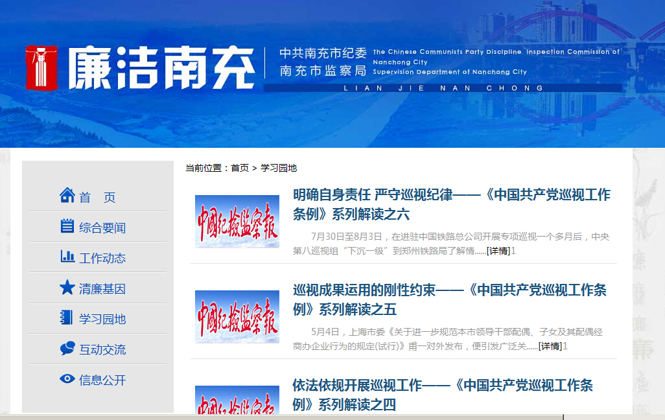Screen dimensions: 665x420
Task: Open article 明确自身责任 严守巡视纪律 系列解读之六
Action: [451, 204]
